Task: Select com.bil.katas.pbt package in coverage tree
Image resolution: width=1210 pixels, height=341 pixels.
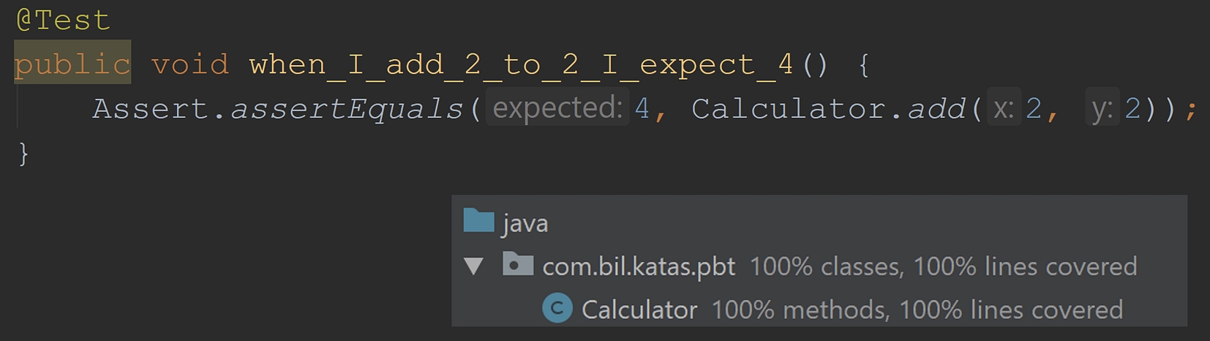Action: 638,267
